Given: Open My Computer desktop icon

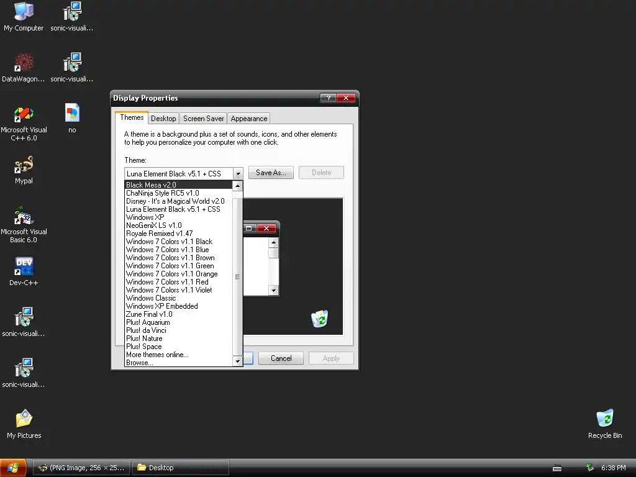Looking at the screenshot, I should pos(24,16).
